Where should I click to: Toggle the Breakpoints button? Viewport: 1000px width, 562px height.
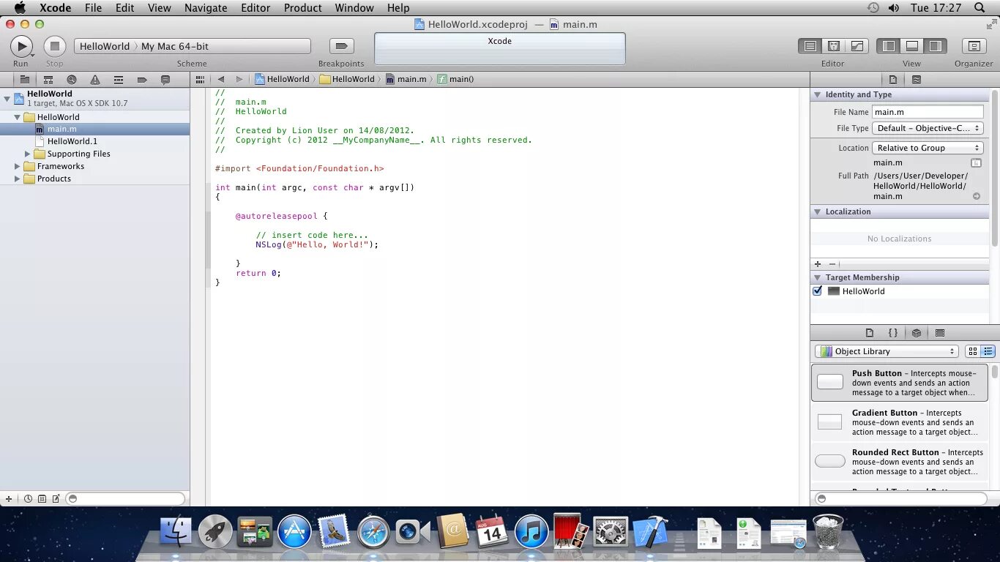341,46
